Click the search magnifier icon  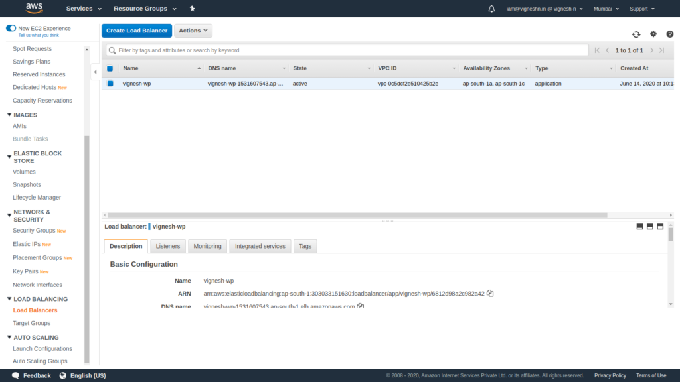[x=112, y=50]
